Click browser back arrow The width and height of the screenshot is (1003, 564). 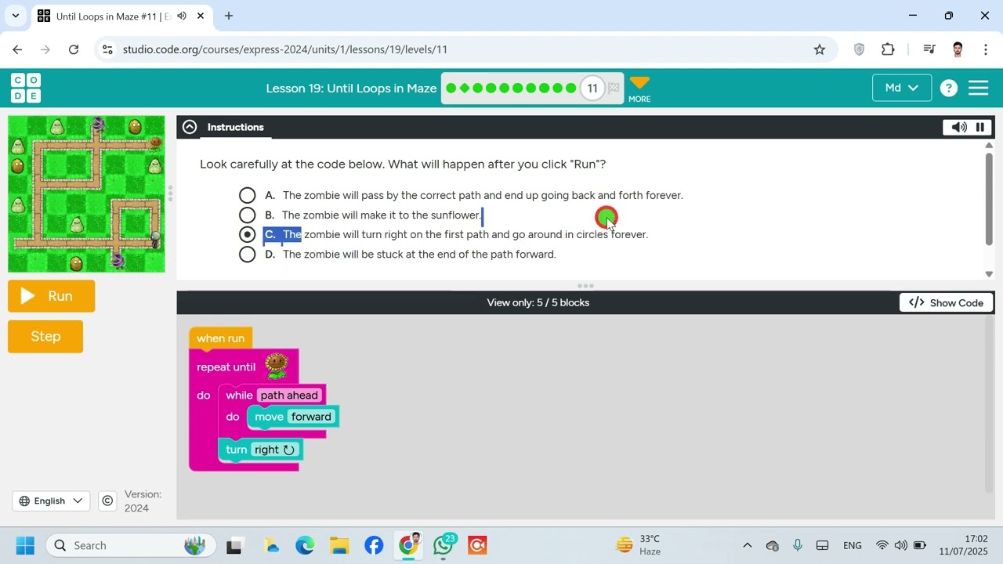(x=17, y=49)
